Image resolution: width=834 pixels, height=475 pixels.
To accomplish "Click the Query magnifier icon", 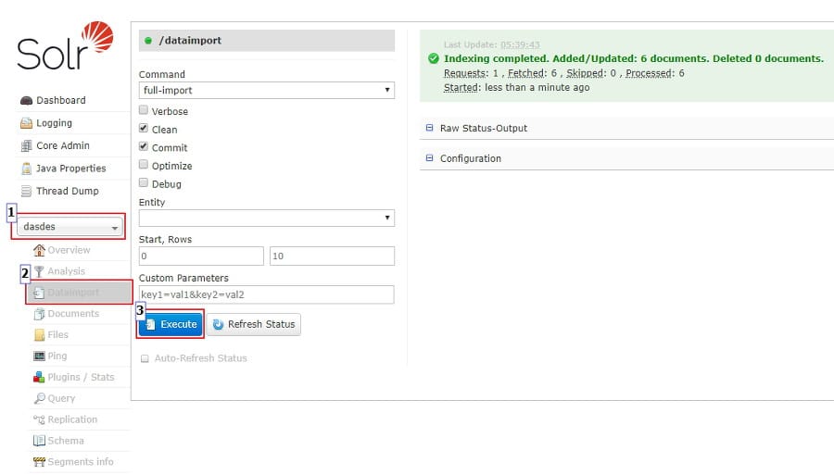I will [x=39, y=398].
